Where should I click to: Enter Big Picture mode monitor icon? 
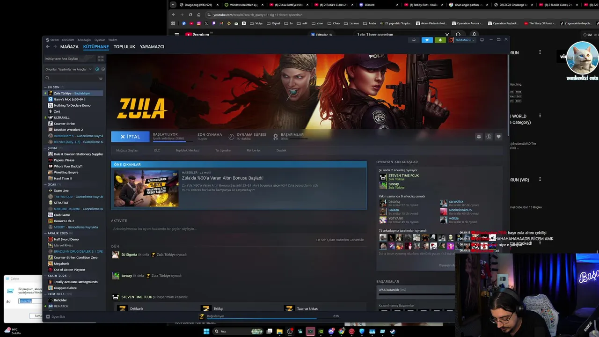[482, 40]
